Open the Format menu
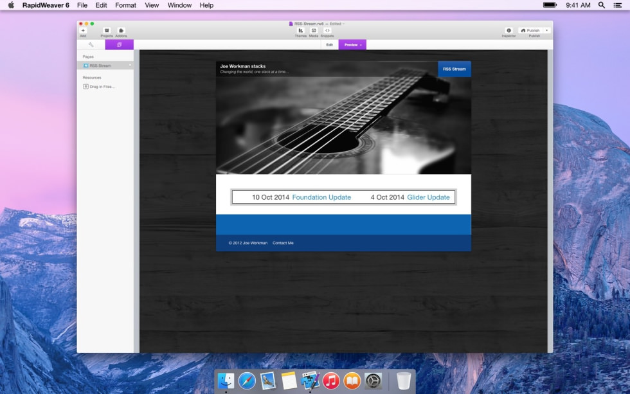The height and width of the screenshot is (394, 630). [125, 5]
